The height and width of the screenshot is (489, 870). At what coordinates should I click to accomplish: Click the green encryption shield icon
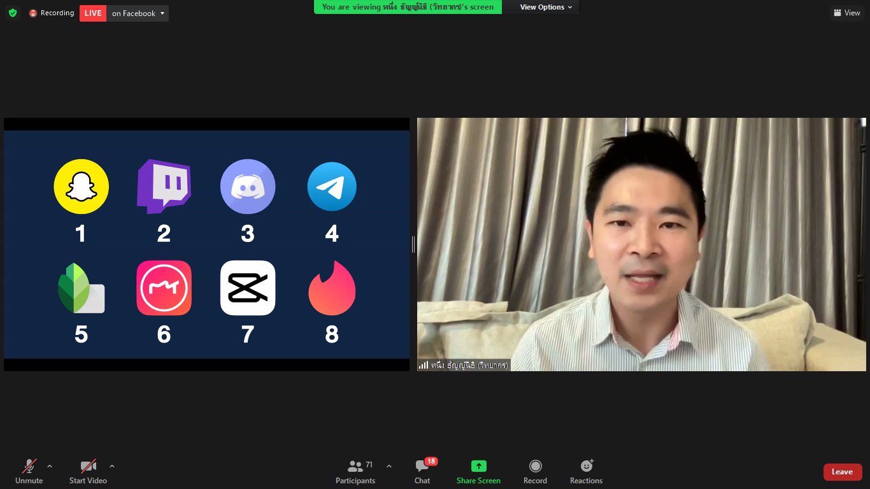[13, 13]
